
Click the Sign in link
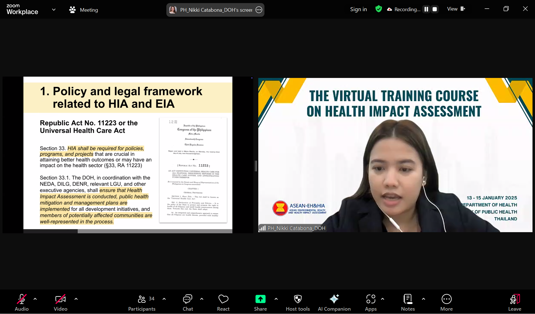point(358,9)
